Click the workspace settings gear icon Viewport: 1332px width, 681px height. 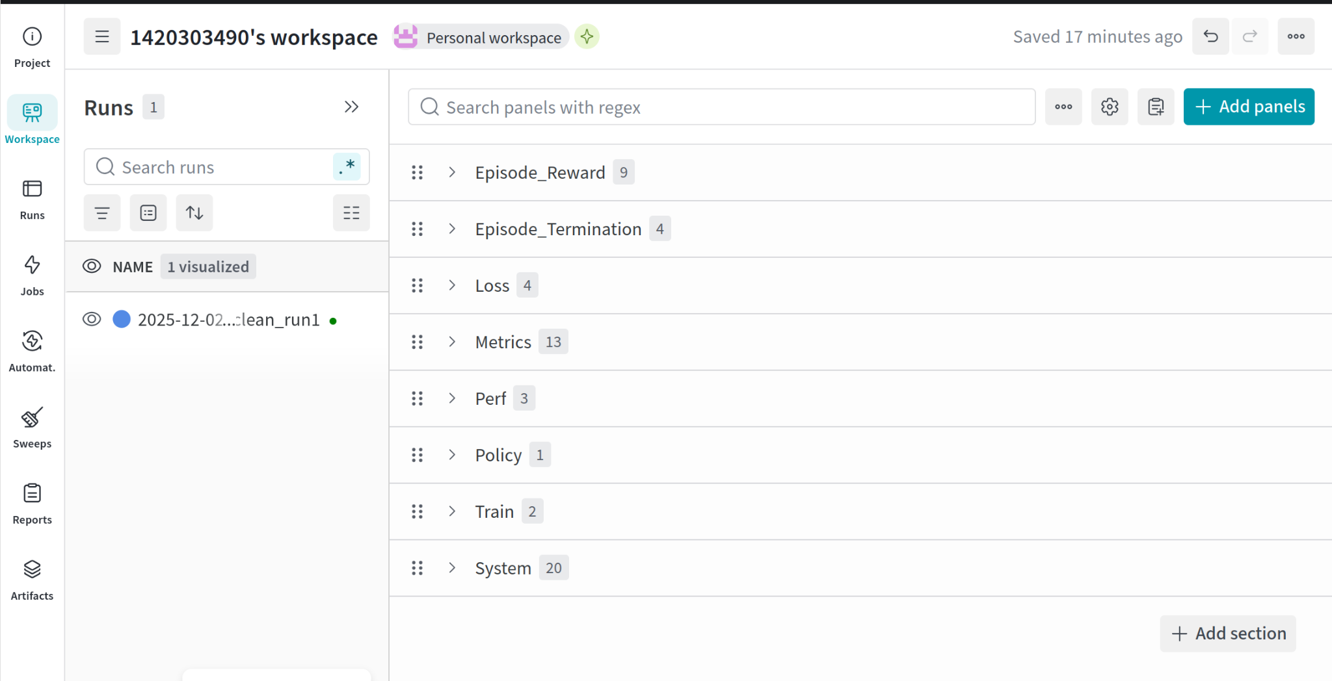[1110, 107]
